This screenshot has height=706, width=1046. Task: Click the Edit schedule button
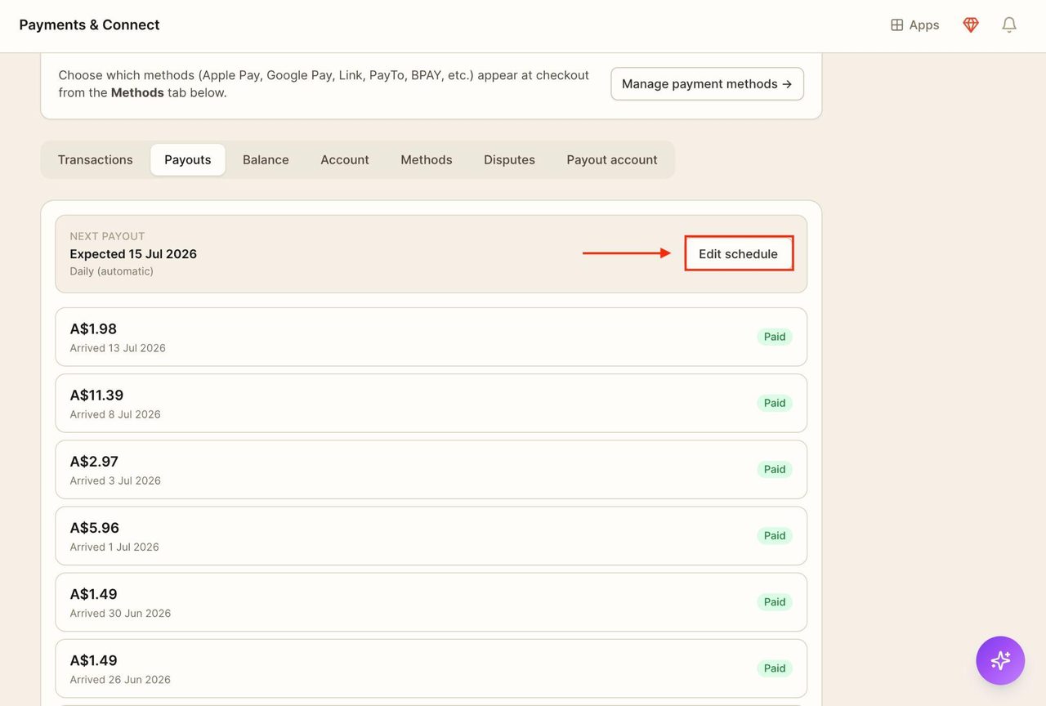point(739,253)
